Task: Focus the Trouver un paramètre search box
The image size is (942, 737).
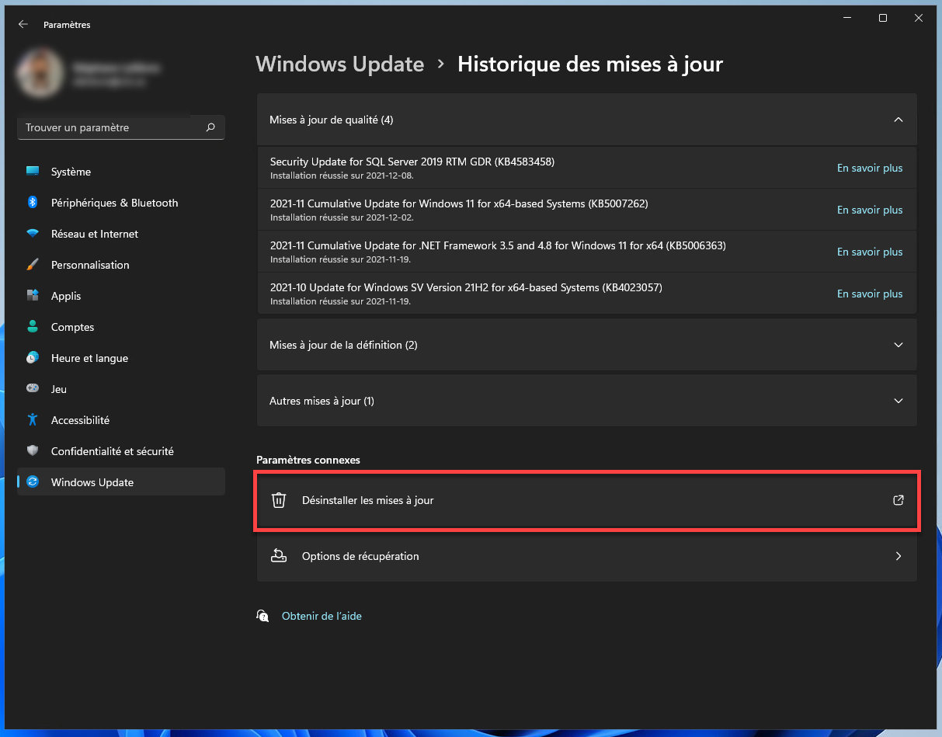Action: pyautogui.click(x=121, y=127)
